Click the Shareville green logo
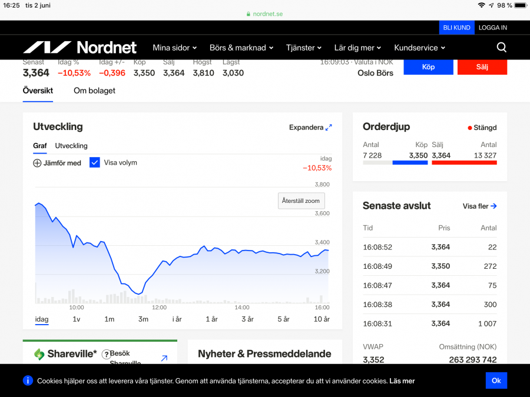Image resolution: width=530 pixels, height=397 pixels. [x=39, y=354]
